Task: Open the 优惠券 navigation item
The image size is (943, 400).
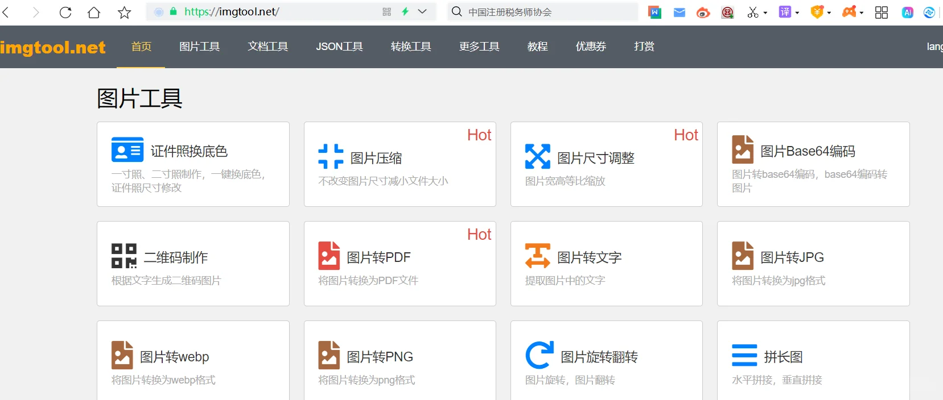Action: point(591,47)
